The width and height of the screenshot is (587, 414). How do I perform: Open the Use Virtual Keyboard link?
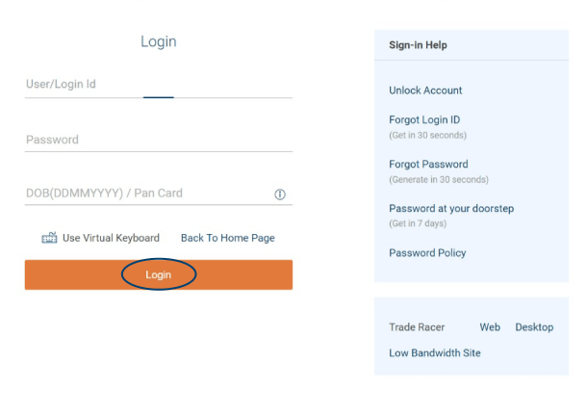[x=111, y=238]
